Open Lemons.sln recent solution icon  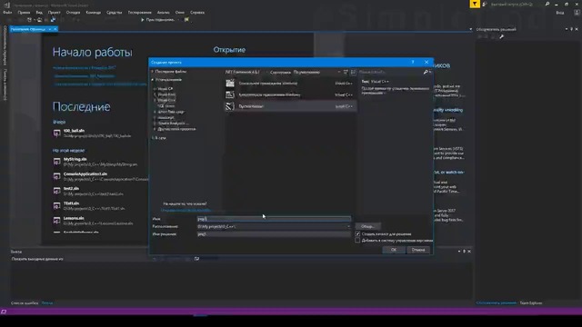tap(56, 221)
